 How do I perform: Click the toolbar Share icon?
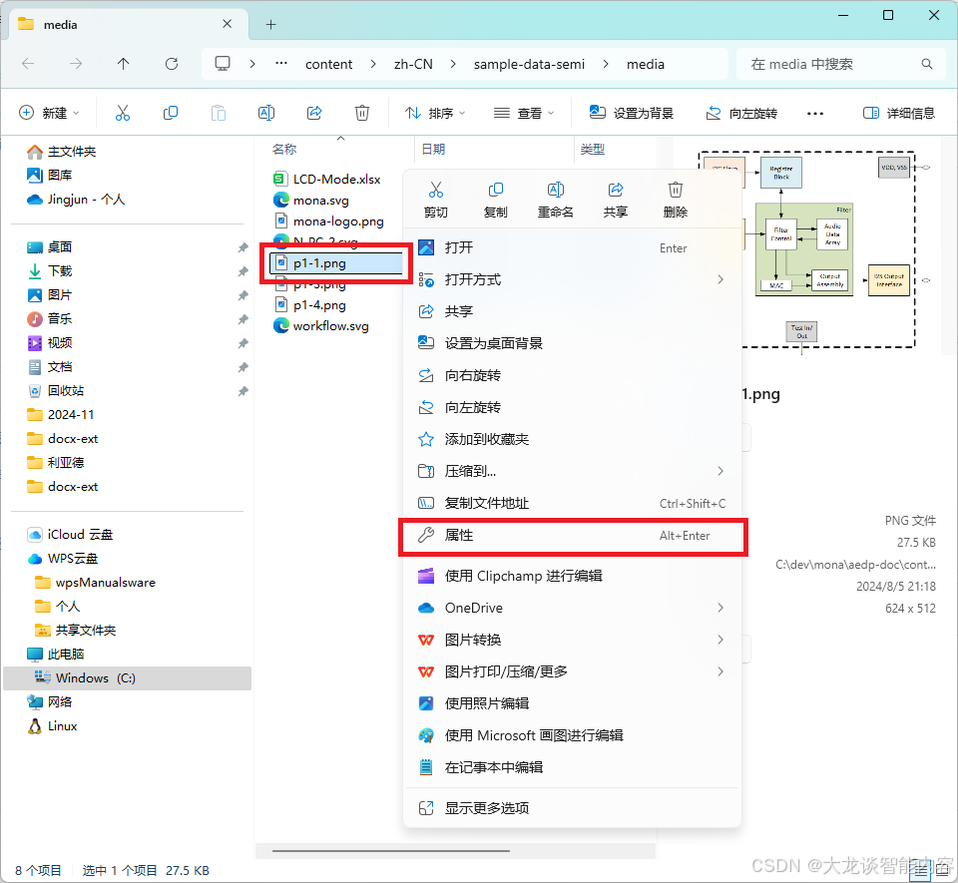point(314,113)
